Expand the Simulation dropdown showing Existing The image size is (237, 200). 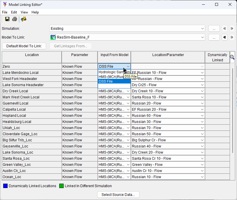coord(203,29)
